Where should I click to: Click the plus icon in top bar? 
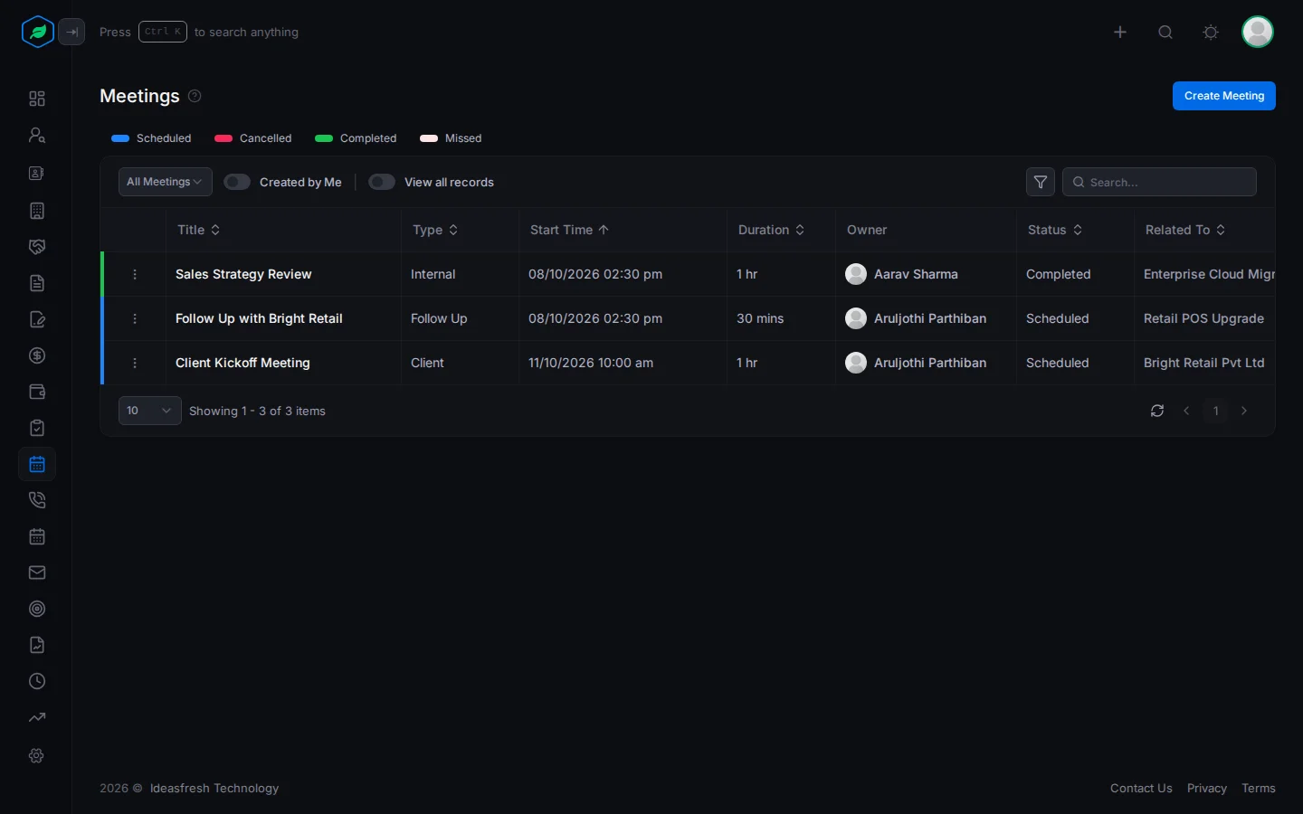tap(1120, 33)
